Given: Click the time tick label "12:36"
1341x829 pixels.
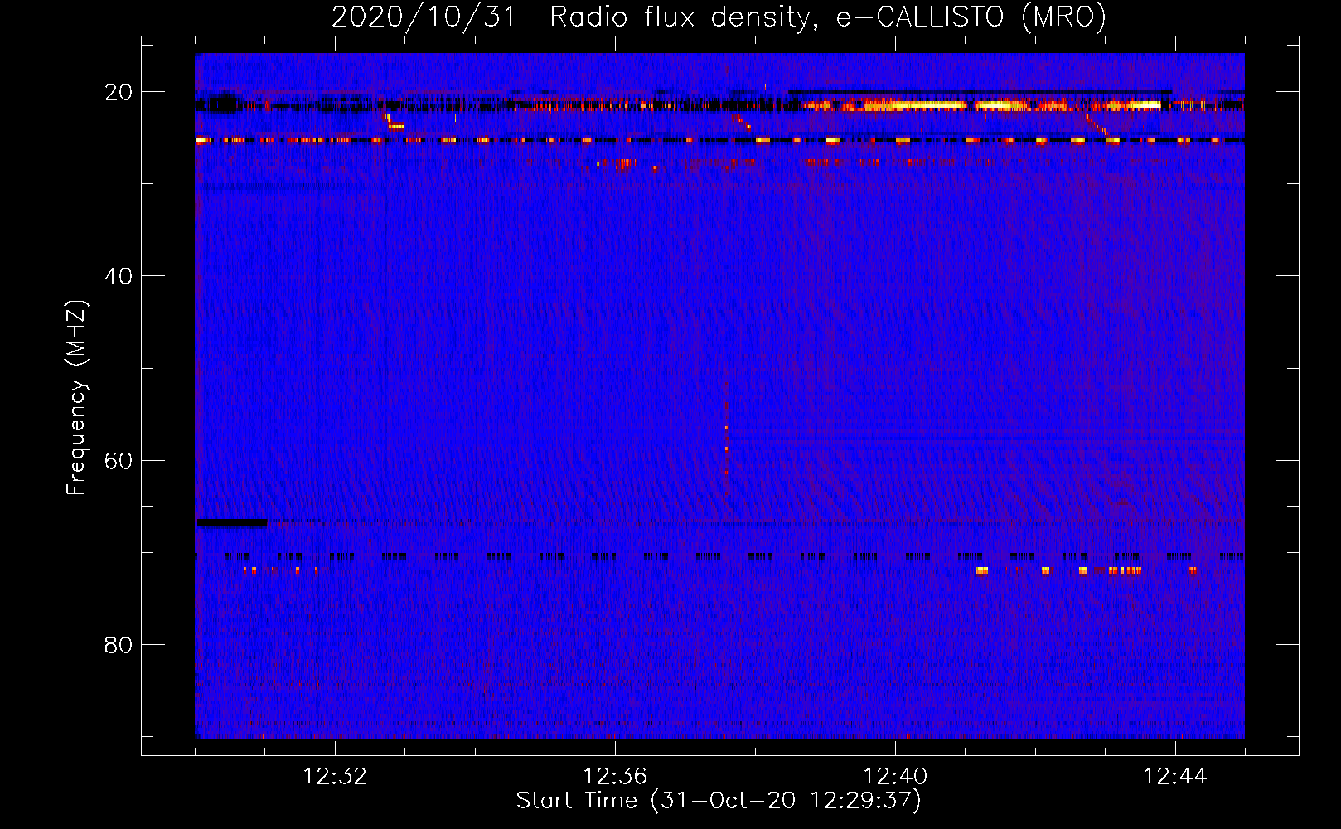Looking at the screenshot, I should pos(615,777).
